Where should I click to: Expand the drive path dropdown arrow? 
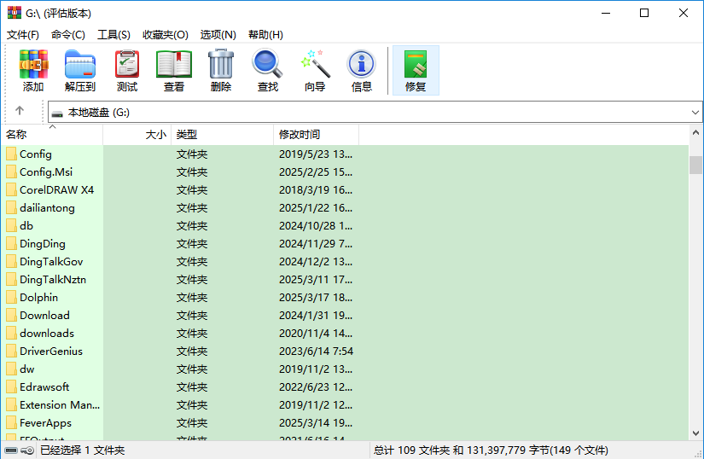(x=695, y=112)
